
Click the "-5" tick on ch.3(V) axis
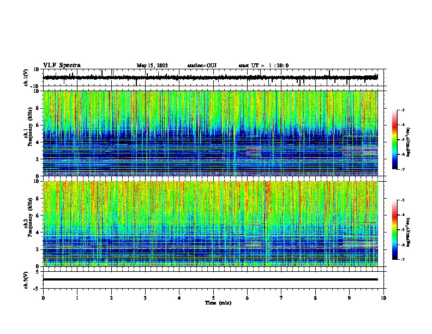[37, 289]
